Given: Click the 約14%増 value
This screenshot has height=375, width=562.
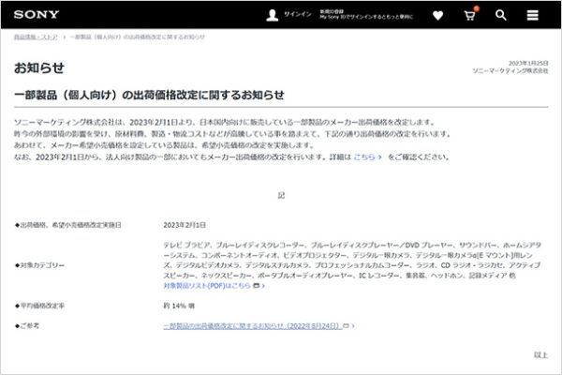Looking at the screenshot, I should (x=179, y=306).
